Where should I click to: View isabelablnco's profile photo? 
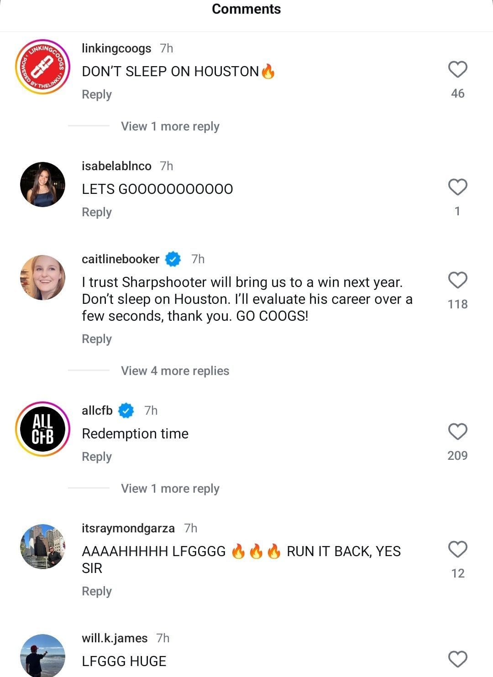(42, 184)
